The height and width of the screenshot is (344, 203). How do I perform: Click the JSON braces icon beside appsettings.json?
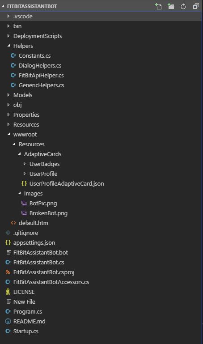tap(8, 242)
